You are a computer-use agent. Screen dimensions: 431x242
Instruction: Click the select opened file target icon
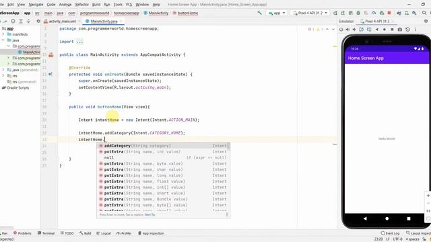point(13,21)
